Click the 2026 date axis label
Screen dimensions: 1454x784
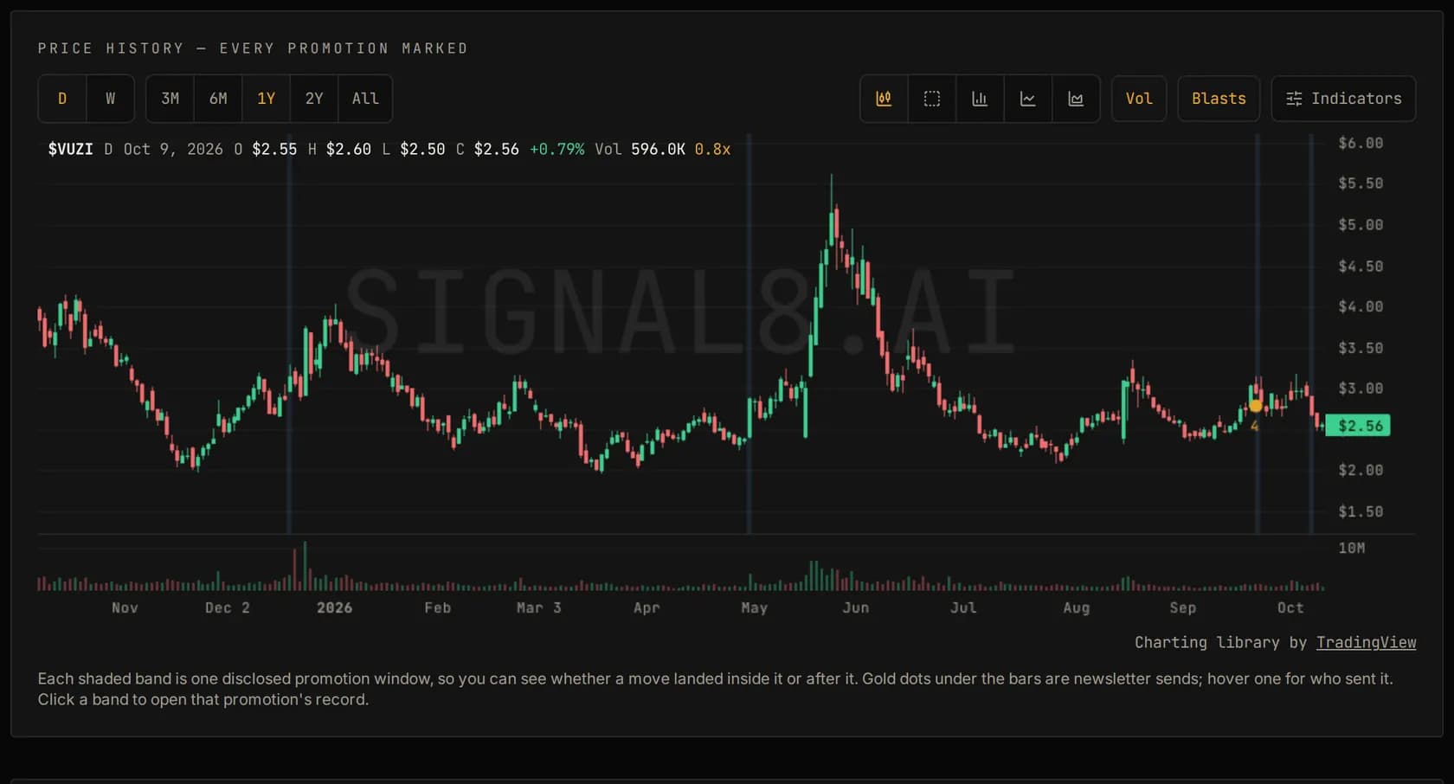[334, 607]
